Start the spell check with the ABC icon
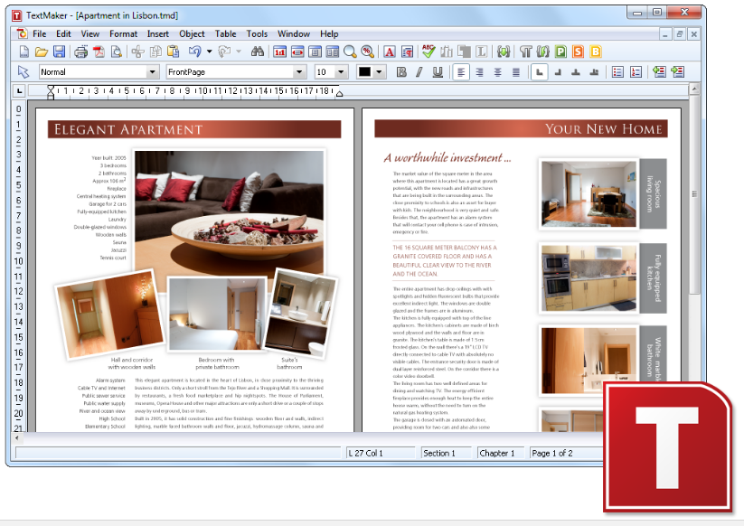Screen dimensions: 744x526 pos(427,52)
